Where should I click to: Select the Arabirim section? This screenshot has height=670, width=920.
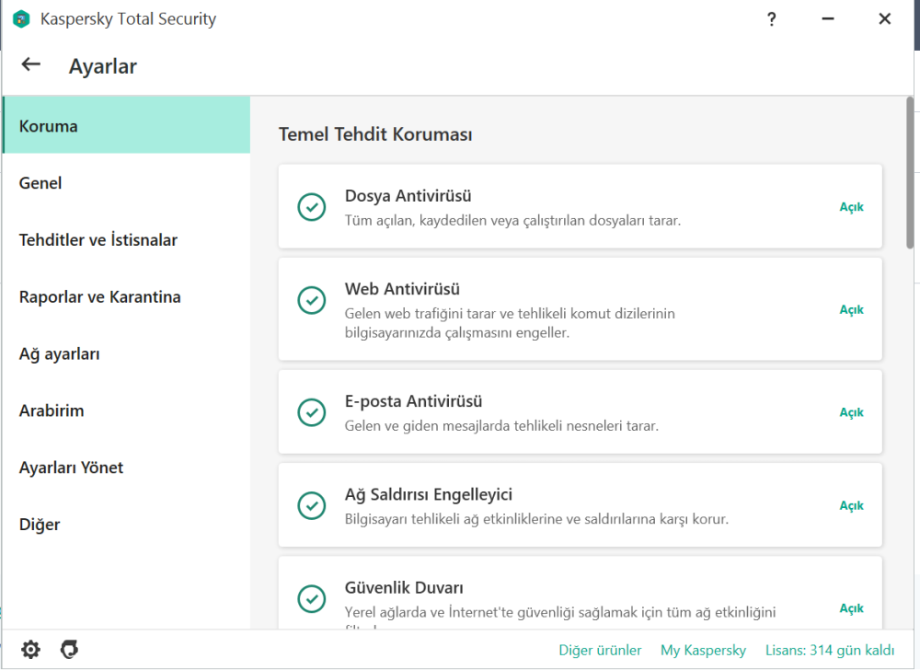click(126, 410)
